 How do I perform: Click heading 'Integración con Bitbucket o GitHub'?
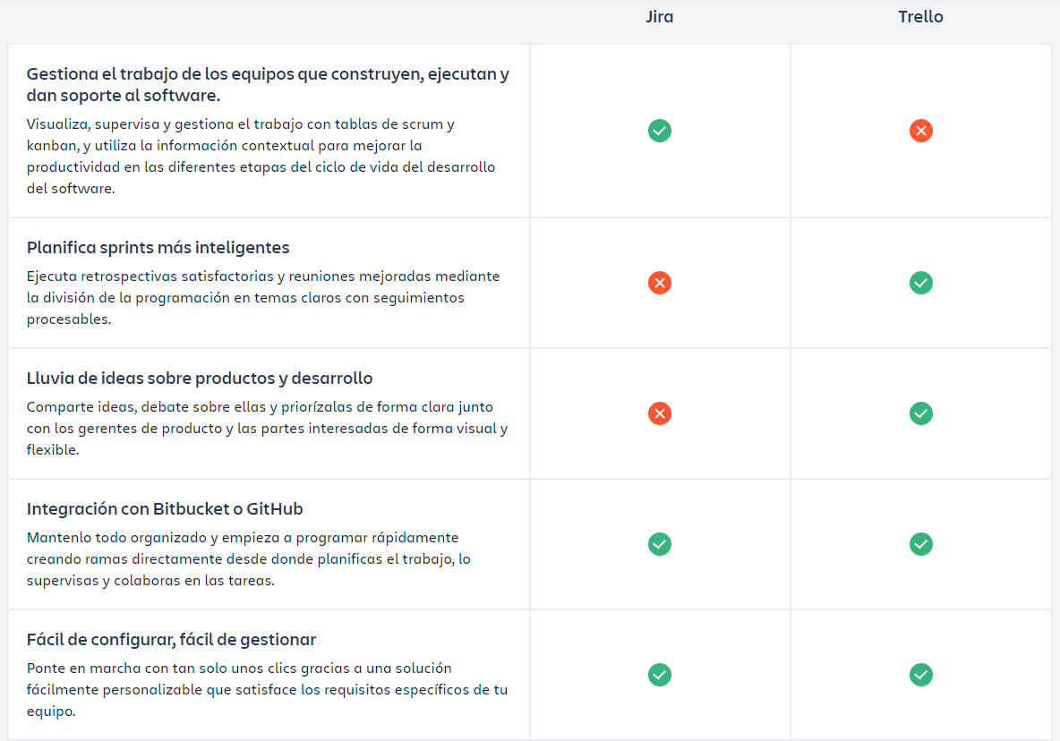[165, 509]
